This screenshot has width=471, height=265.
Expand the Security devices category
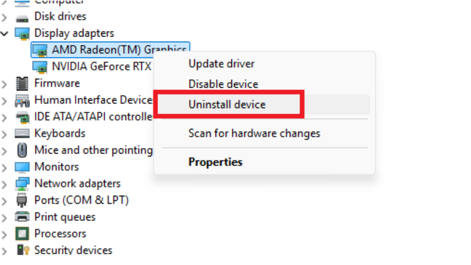[x=5, y=250]
